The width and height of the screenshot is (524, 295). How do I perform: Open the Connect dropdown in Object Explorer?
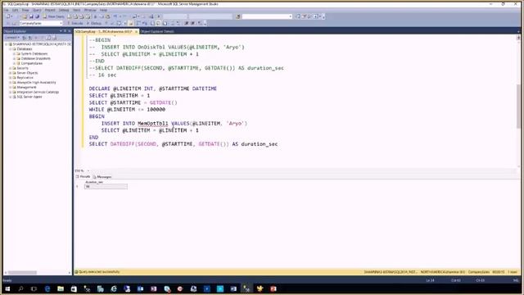pos(12,38)
